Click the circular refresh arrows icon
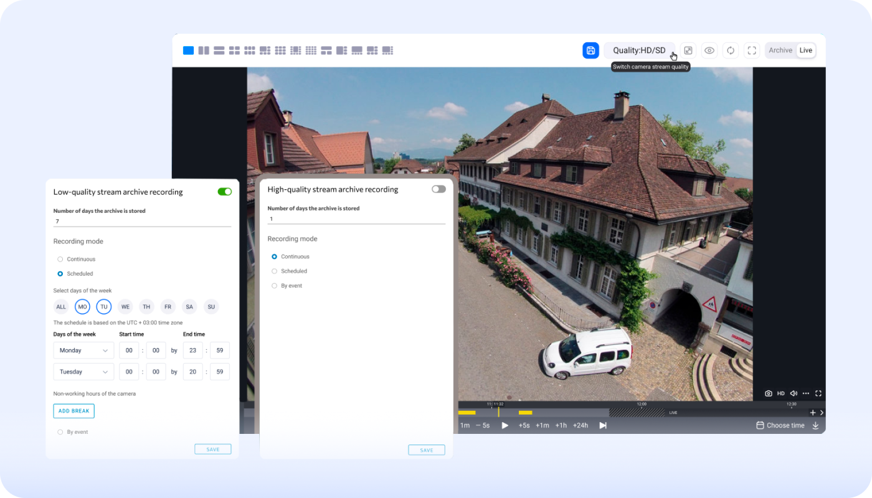872x498 pixels. pyautogui.click(x=731, y=50)
